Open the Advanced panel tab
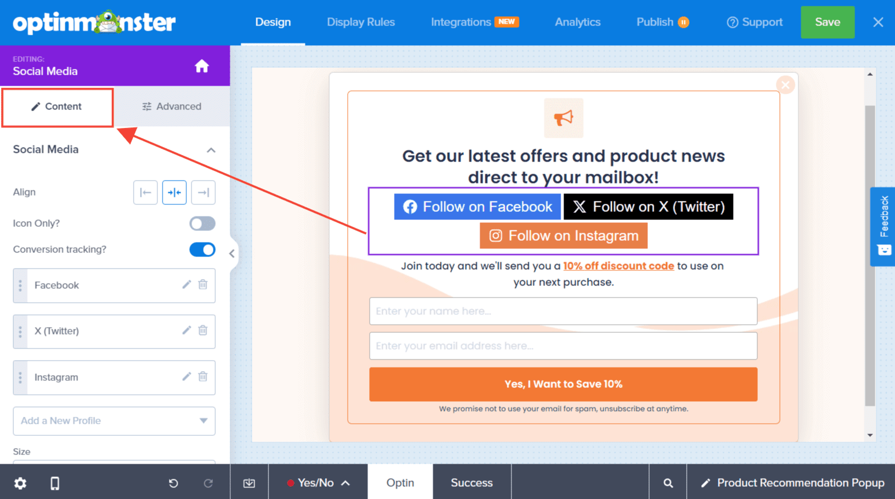 coord(172,107)
